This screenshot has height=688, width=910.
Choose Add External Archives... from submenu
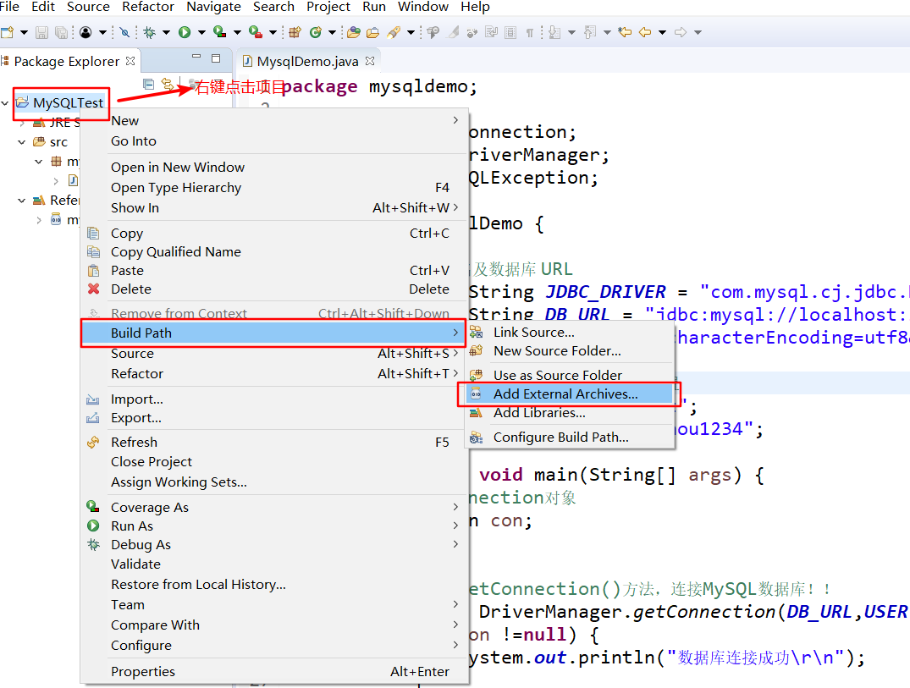coord(568,394)
